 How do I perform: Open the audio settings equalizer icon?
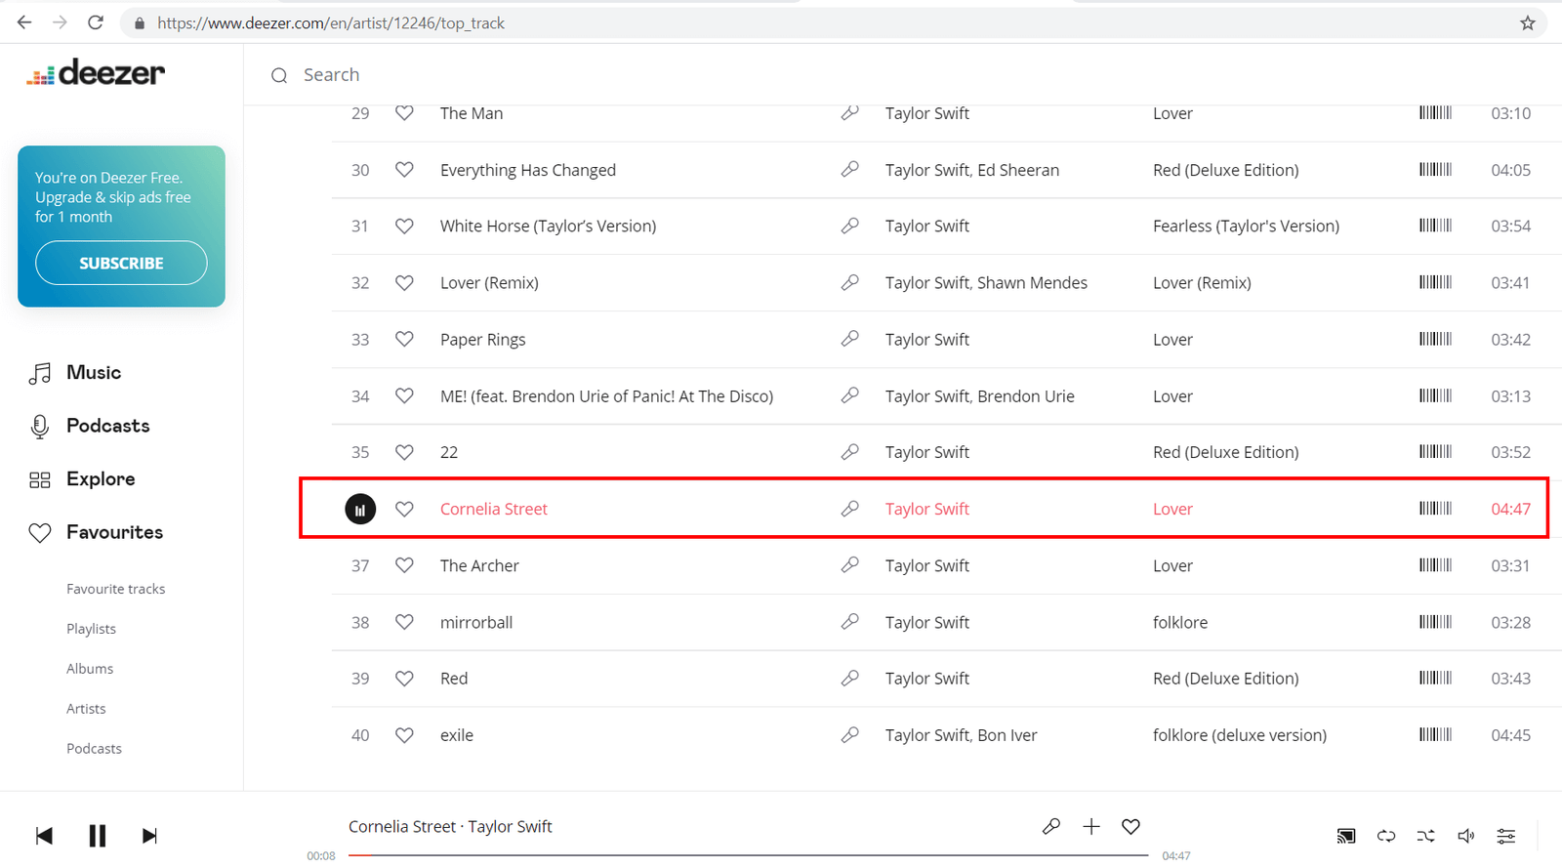[x=1506, y=836]
